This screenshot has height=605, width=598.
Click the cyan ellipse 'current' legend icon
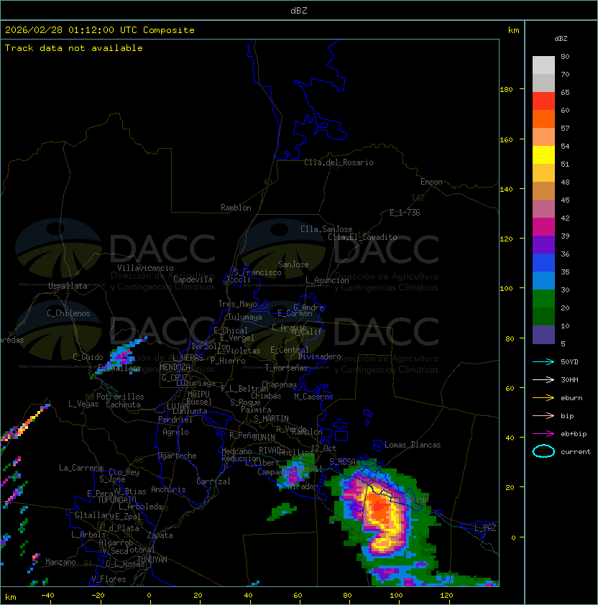point(543,451)
